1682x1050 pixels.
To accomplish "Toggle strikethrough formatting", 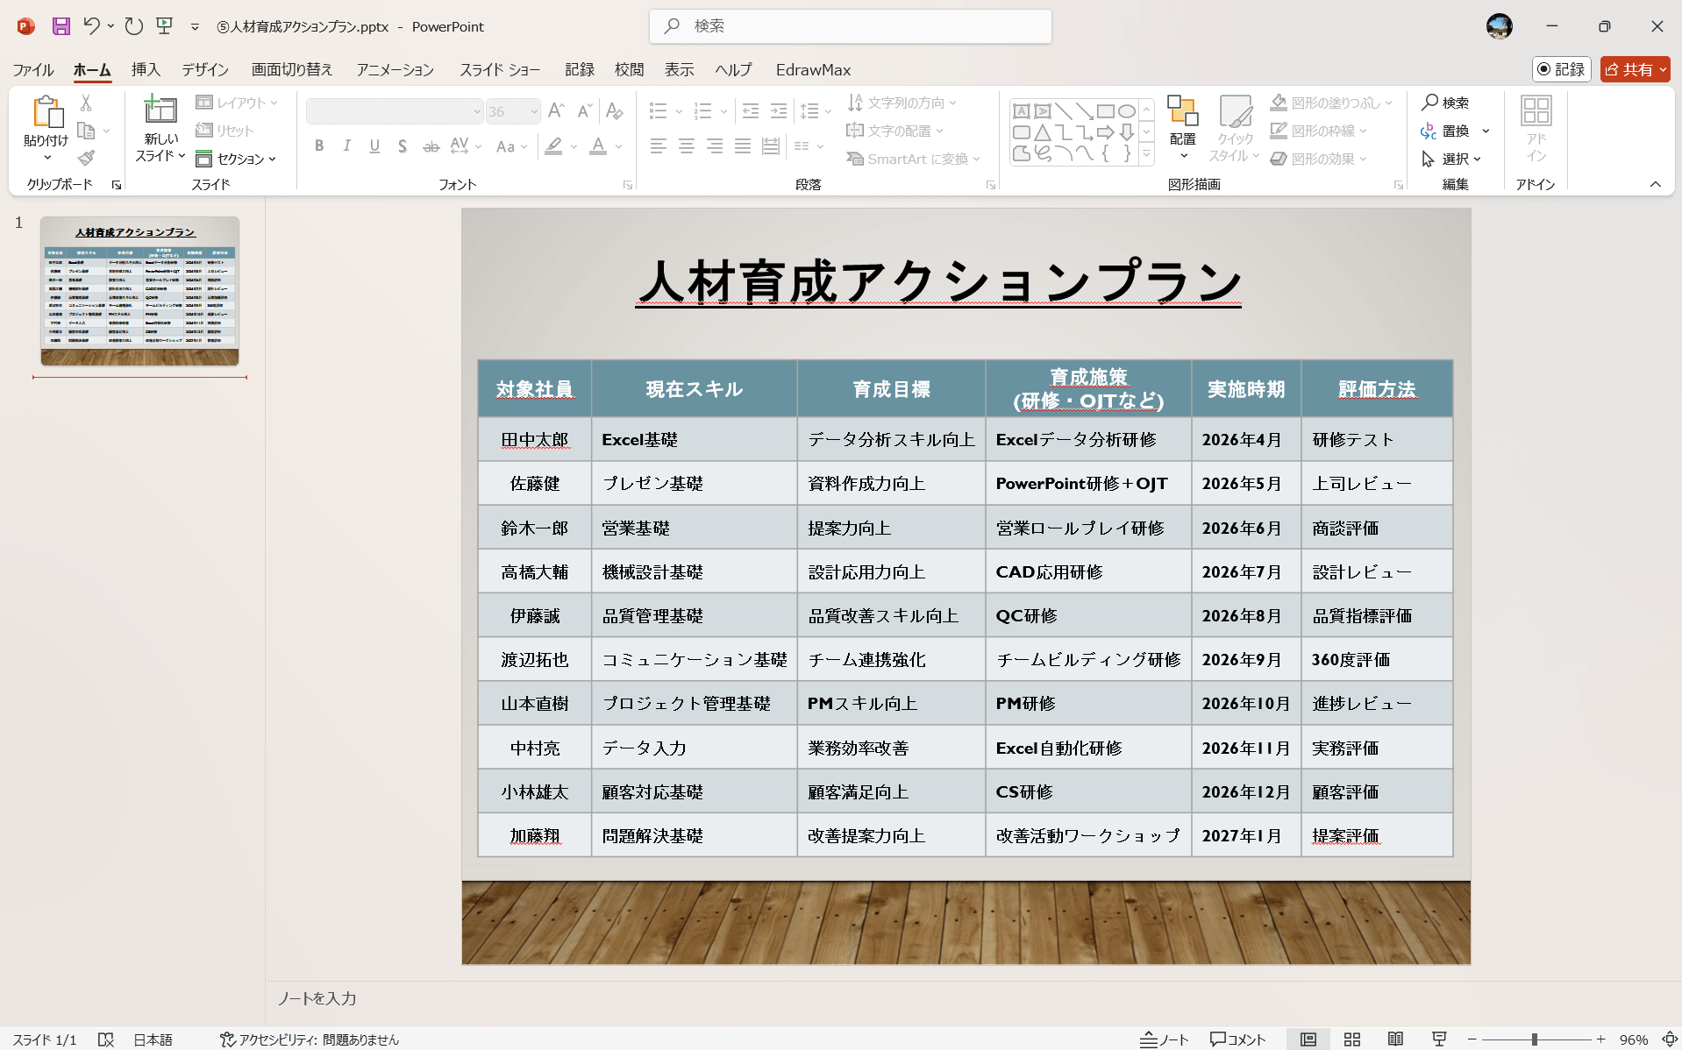I will click(x=430, y=145).
